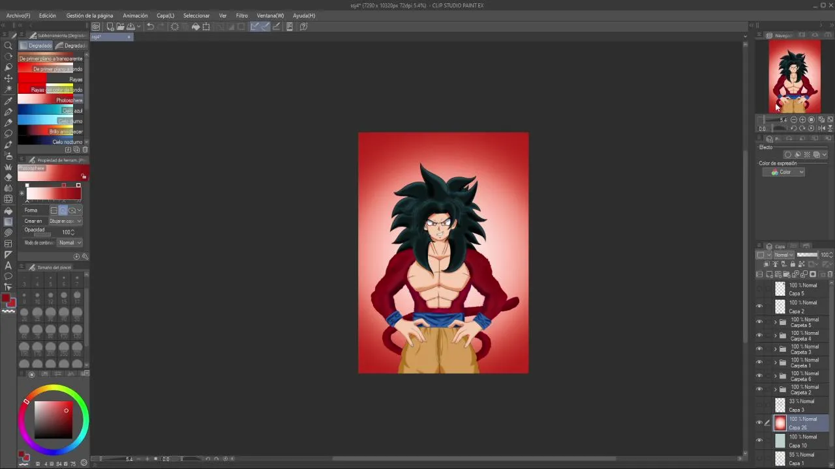The width and height of the screenshot is (835, 469).
Task: Delete sub tool trash icon
Action: (x=85, y=150)
